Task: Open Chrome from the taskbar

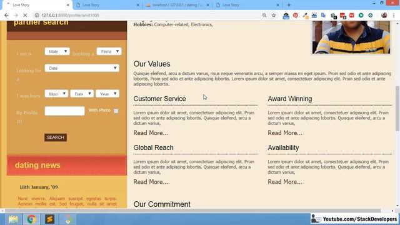Action: pyautogui.click(x=32, y=219)
